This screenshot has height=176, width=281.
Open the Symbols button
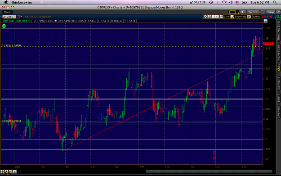tap(253, 12)
